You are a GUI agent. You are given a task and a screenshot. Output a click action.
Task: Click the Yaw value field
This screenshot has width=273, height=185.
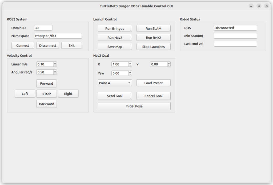120,73
